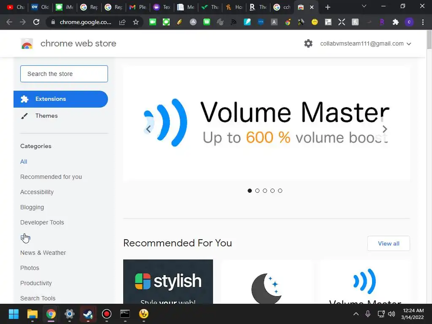
Task: Open the Photos category
Action: click(x=30, y=268)
